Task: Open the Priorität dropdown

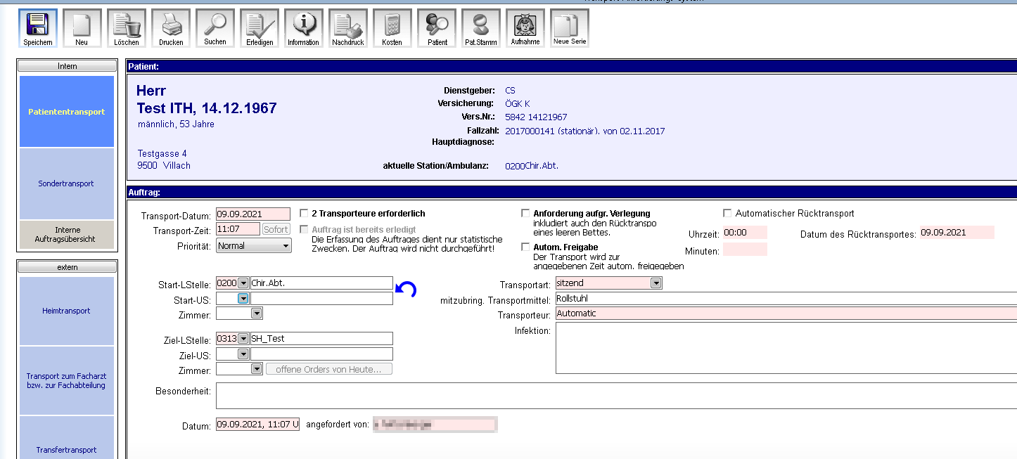Action: coord(254,246)
